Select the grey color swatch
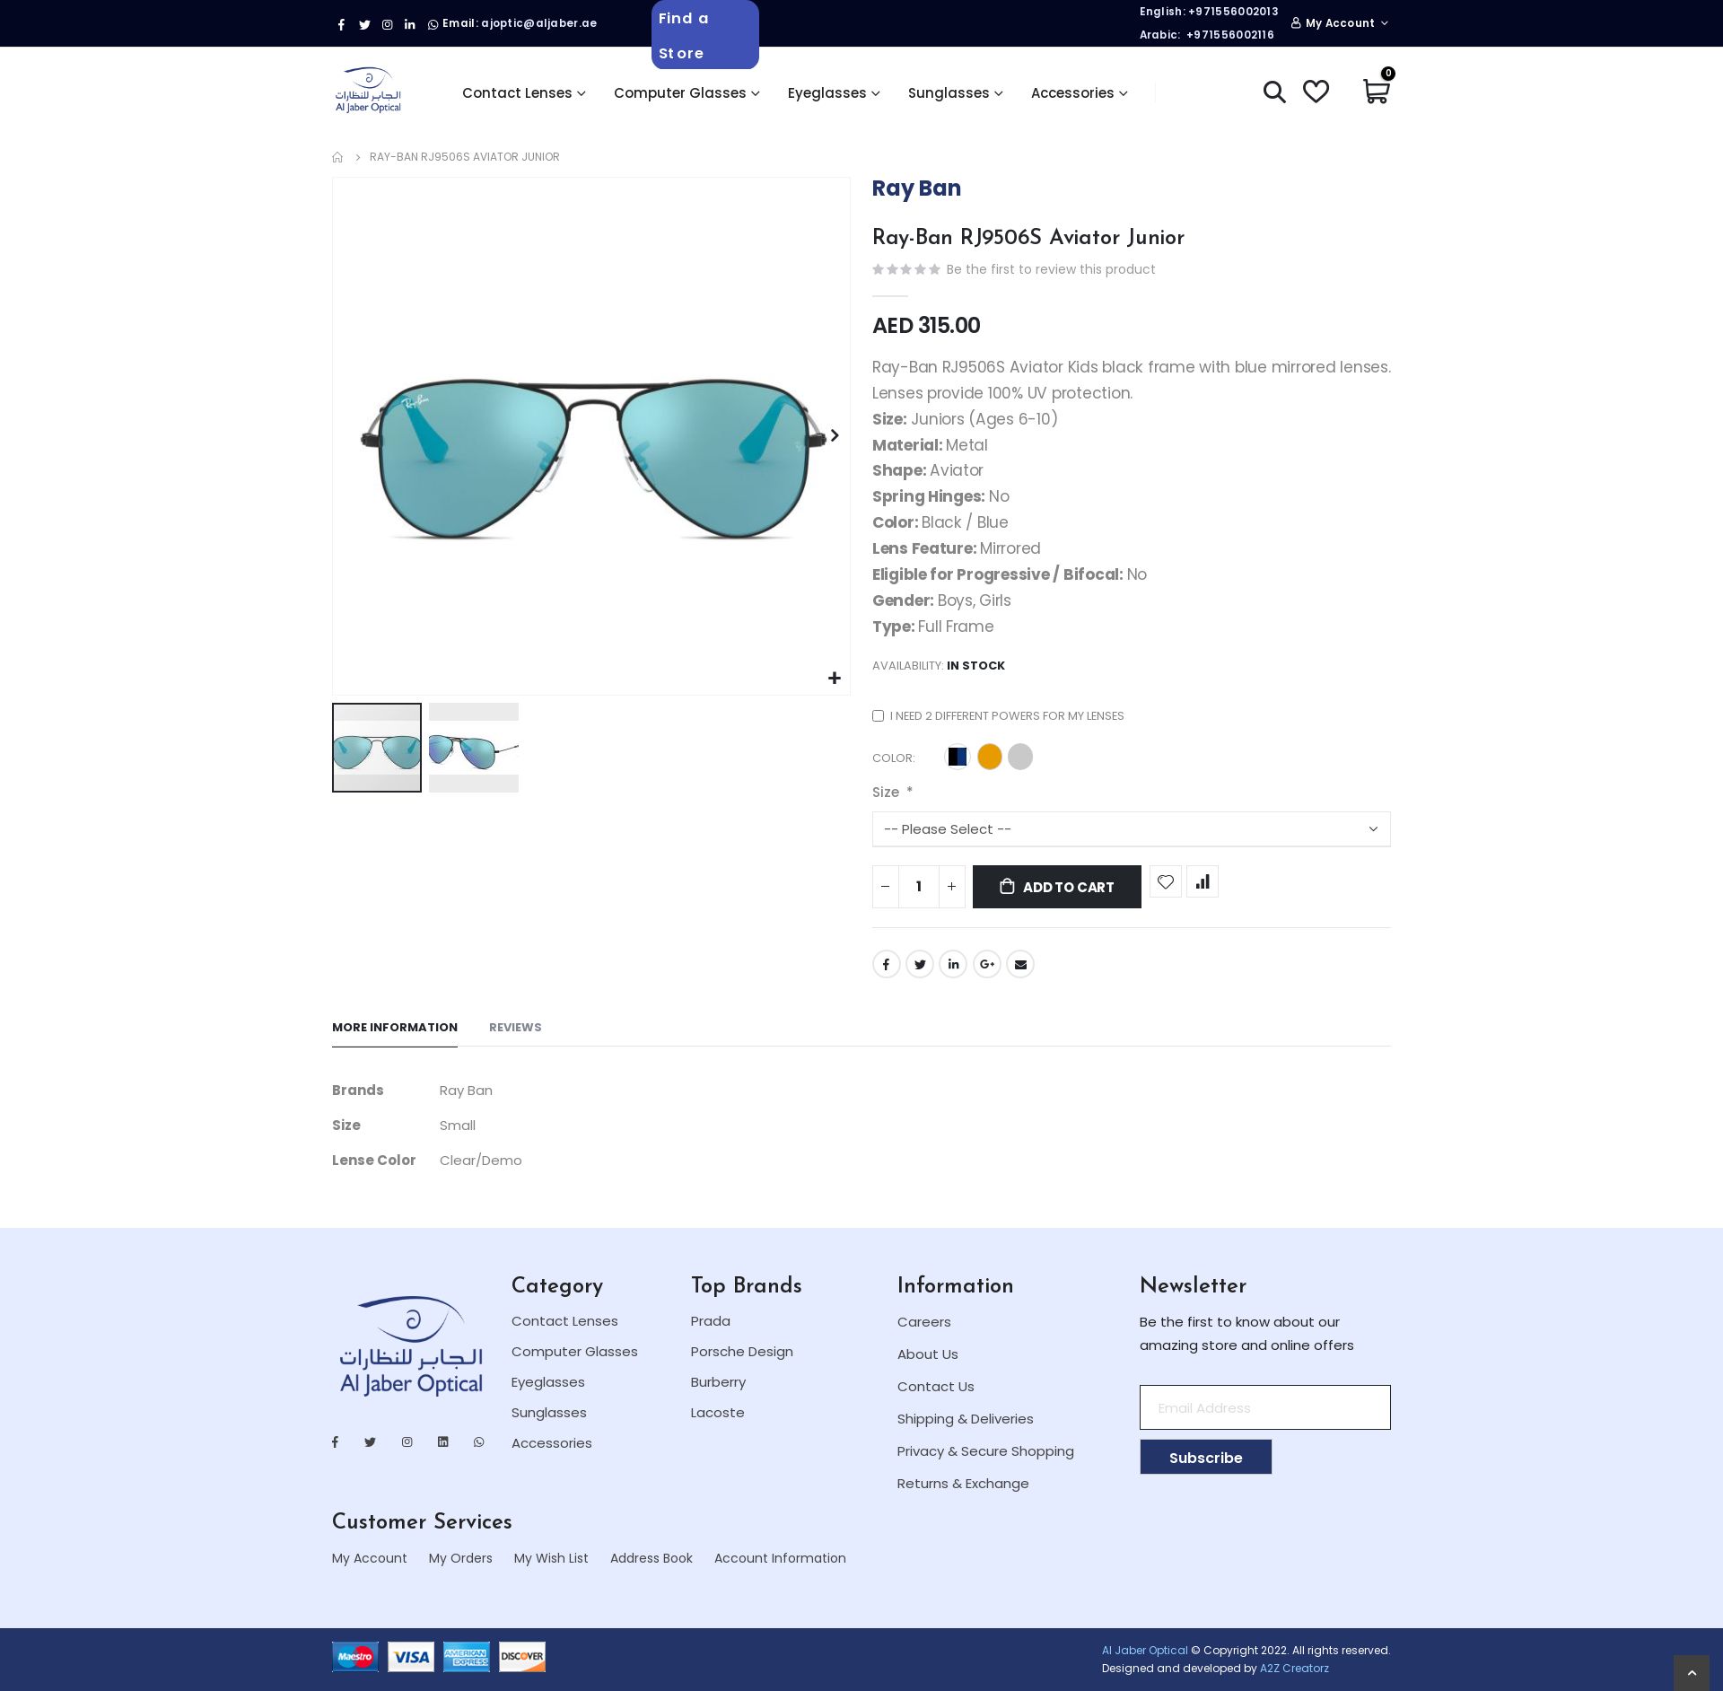Viewport: 1723px width, 1691px height. [x=1020, y=757]
